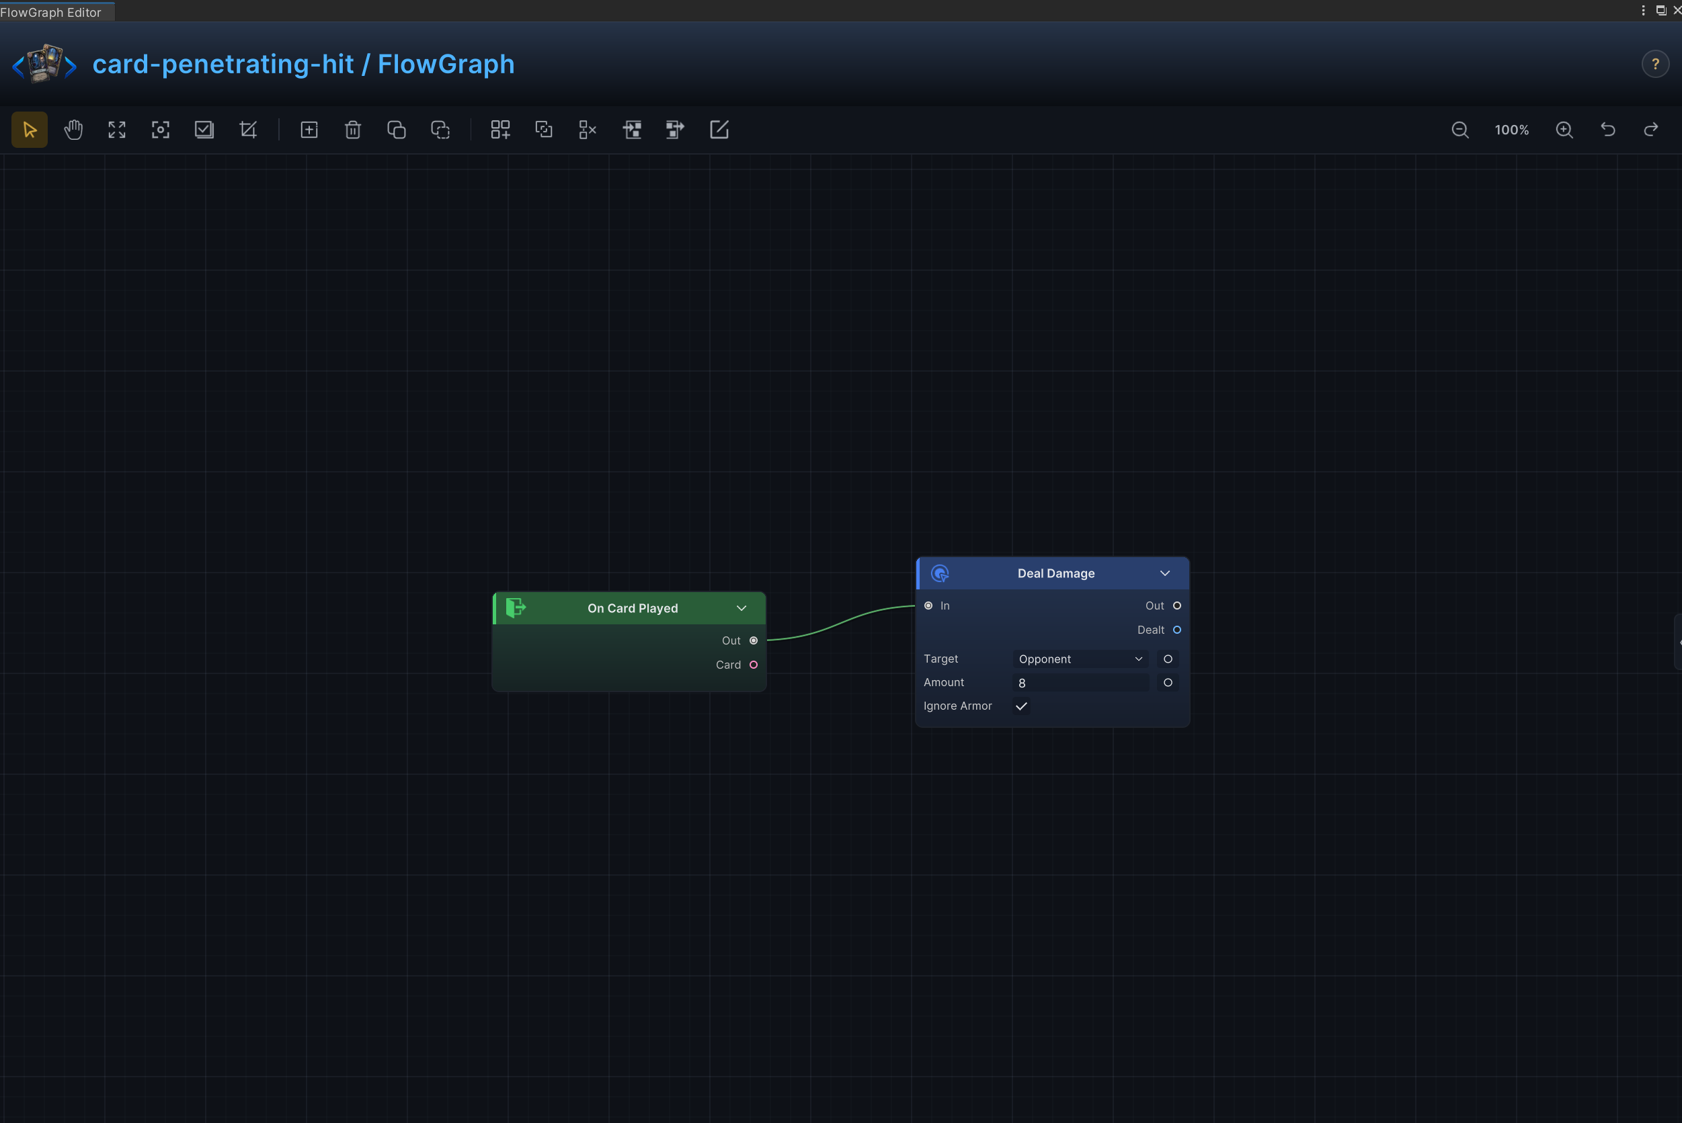Click the edit pencil-square icon
The height and width of the screenshot is (1123, 1682).
click(x=719, y=130)
